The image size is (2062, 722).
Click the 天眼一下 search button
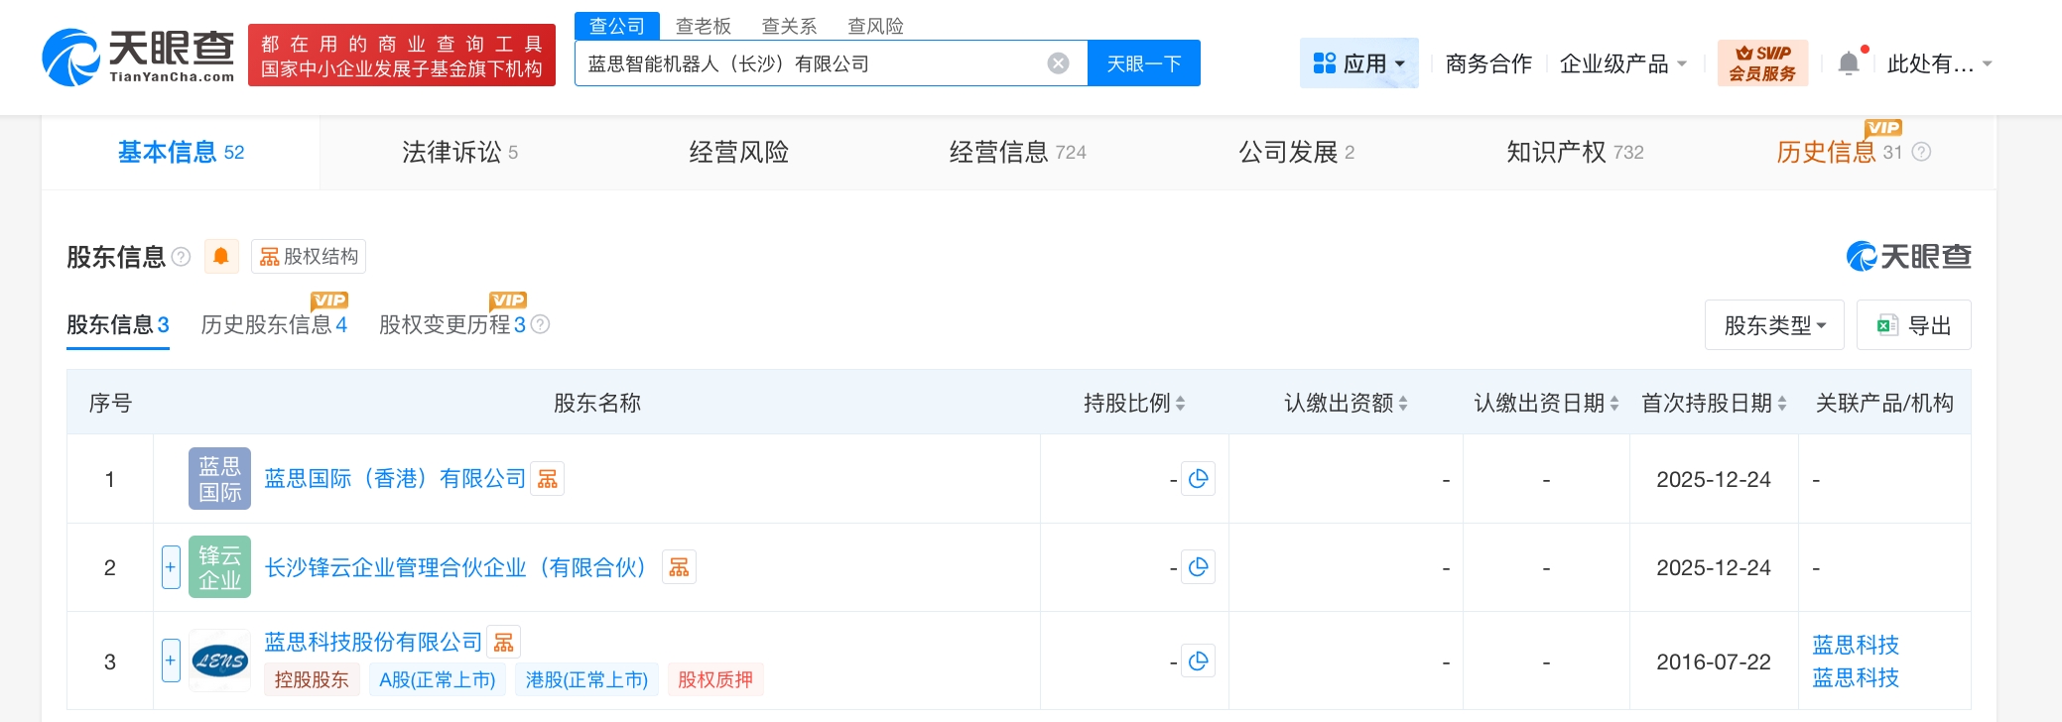point(1143,63)
